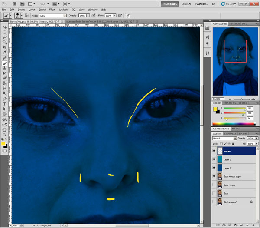This screenshot has width=260, height=228.
Task: Click the Essentials workspace button
Action: tap(169, 3)
